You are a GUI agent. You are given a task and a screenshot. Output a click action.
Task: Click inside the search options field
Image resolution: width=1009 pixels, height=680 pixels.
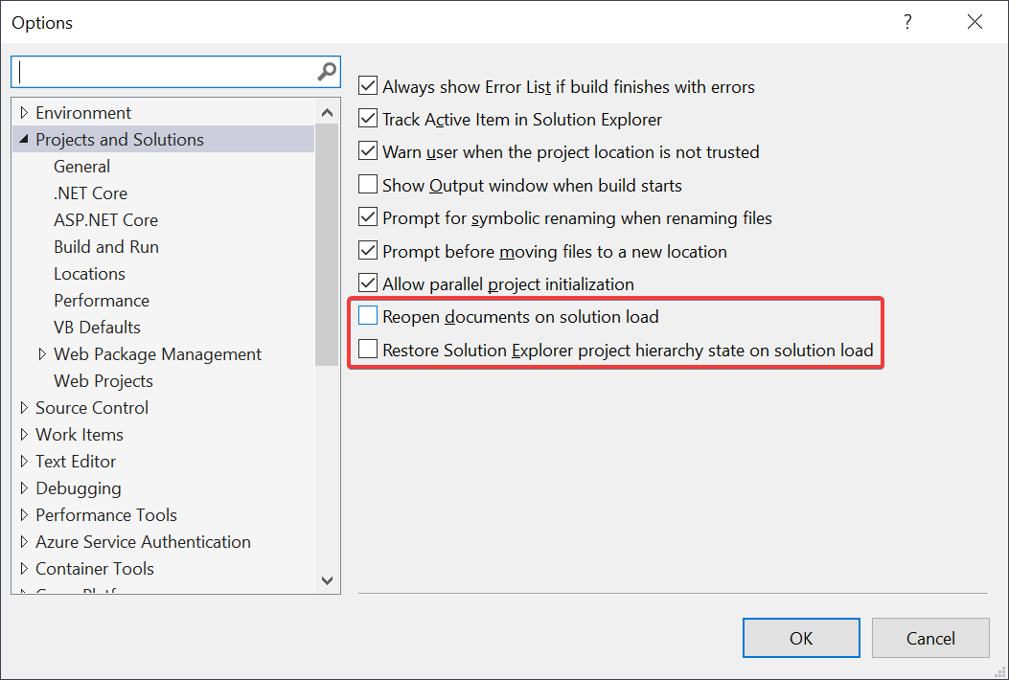pos(163,71)
